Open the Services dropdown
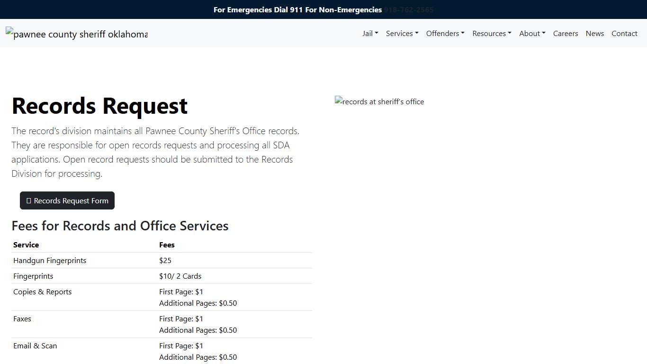This screenshot has width=647, height=364. coord(402,33)
